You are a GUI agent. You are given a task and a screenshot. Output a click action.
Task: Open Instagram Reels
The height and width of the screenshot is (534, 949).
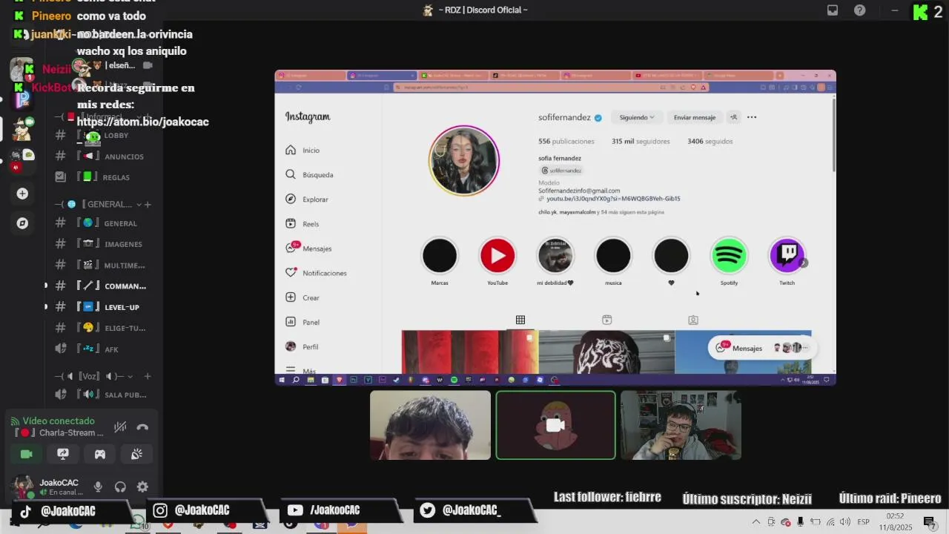pyautogui.click(x=302, y=224)
